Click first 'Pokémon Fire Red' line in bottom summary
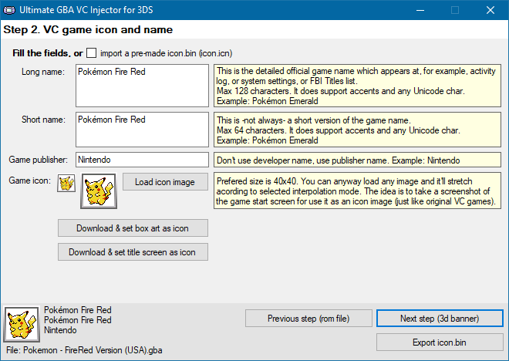The height and width of the screenshot is (361, 509). pos(78,310)
